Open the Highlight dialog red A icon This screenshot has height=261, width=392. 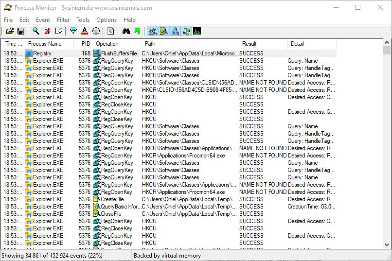point(85,31)
